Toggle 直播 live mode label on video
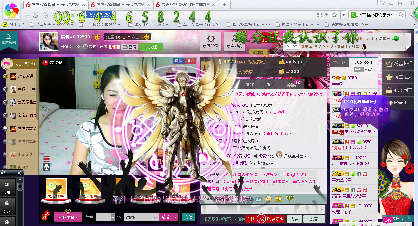 pos(179,61)
